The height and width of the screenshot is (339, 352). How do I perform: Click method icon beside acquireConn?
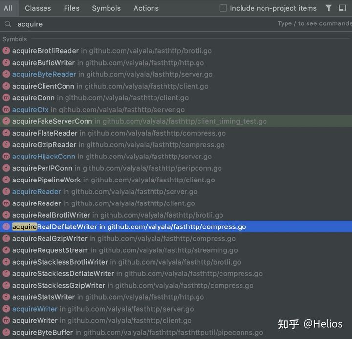[x=6, y=98]
